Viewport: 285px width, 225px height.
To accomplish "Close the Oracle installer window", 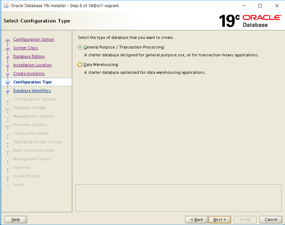I will tap(277, 6).
